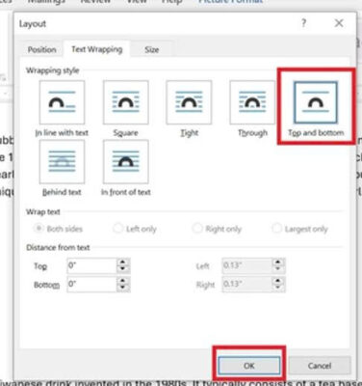Screen dimensions: 362x386
Task: Confirm the layout with OK
Action: pos(249,366)
